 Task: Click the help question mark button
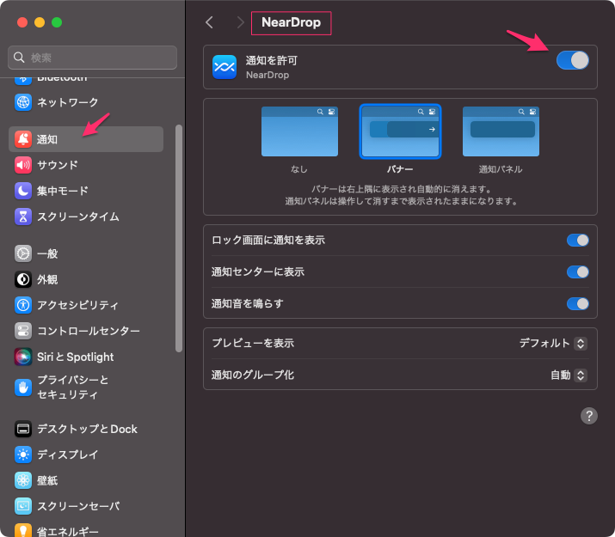[x=589, y=416]
